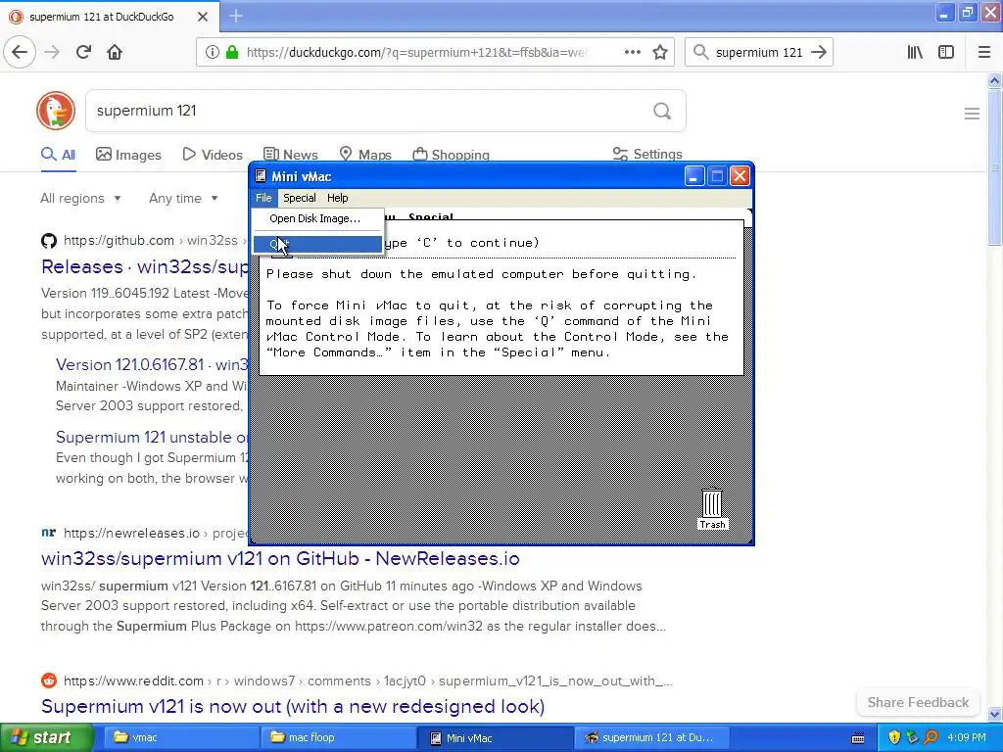Click the newreleases.io favicon
The image size is (1003, 752).
click(x=49, y=532)
